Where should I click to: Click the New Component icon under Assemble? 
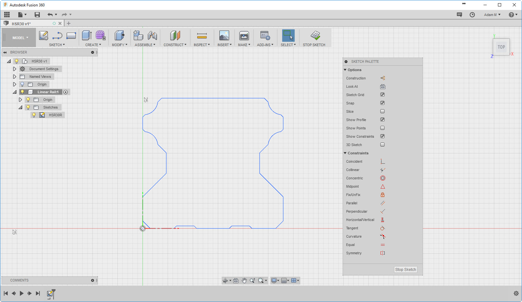(x=138, y=36)
